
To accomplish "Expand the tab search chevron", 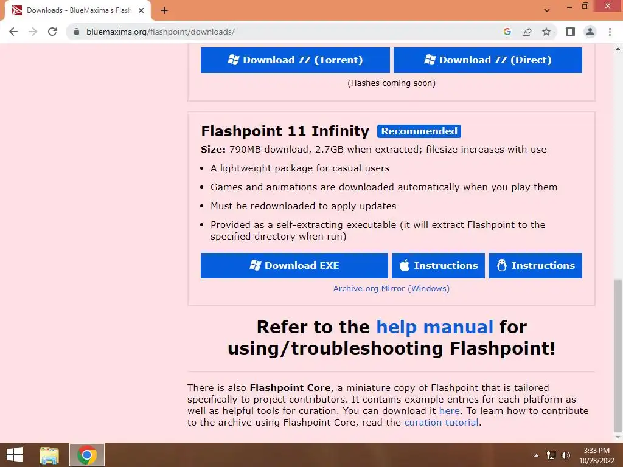I will click(x=547, y=10).
